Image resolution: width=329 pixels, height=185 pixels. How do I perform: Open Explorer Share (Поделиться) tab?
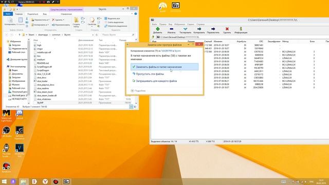pos(33,14)
